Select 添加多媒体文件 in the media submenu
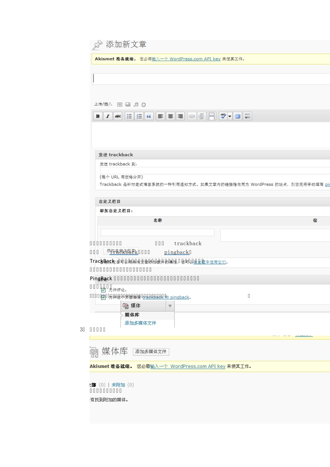Screen dimensions: 330x467 coord(140,323)
